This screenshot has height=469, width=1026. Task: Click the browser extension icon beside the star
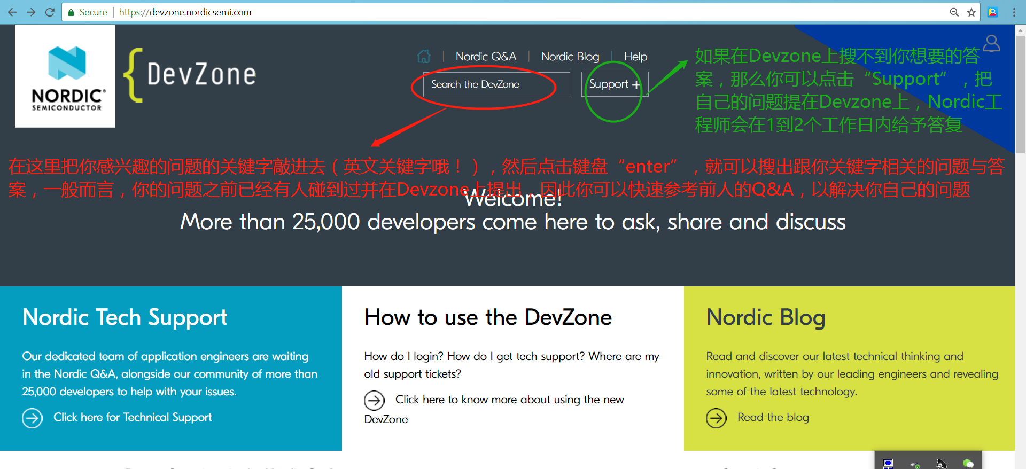point(993,12)
